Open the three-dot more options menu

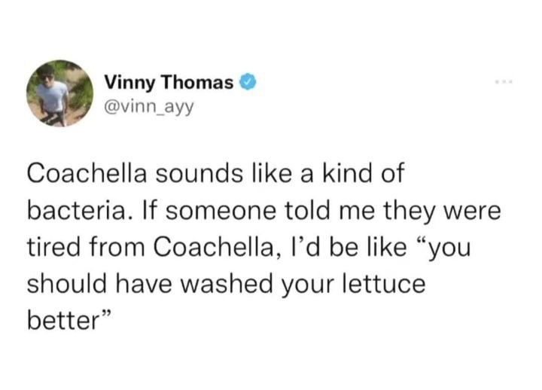pyautogui.click(x=504, y=82)
